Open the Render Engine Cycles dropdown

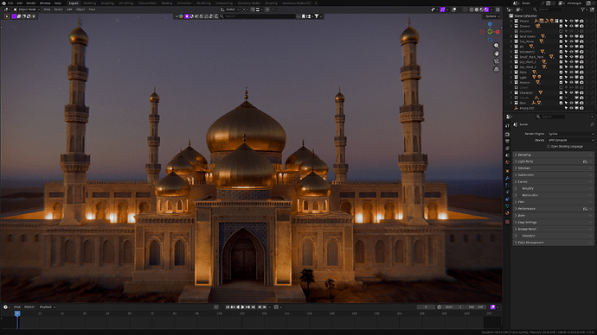(x=571, y=134)
